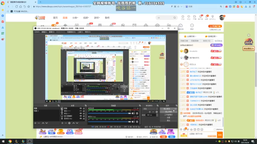This screenshot has width=257, height=144.
Task: Open Windows Start menu
Action: [x=3, y=141]
